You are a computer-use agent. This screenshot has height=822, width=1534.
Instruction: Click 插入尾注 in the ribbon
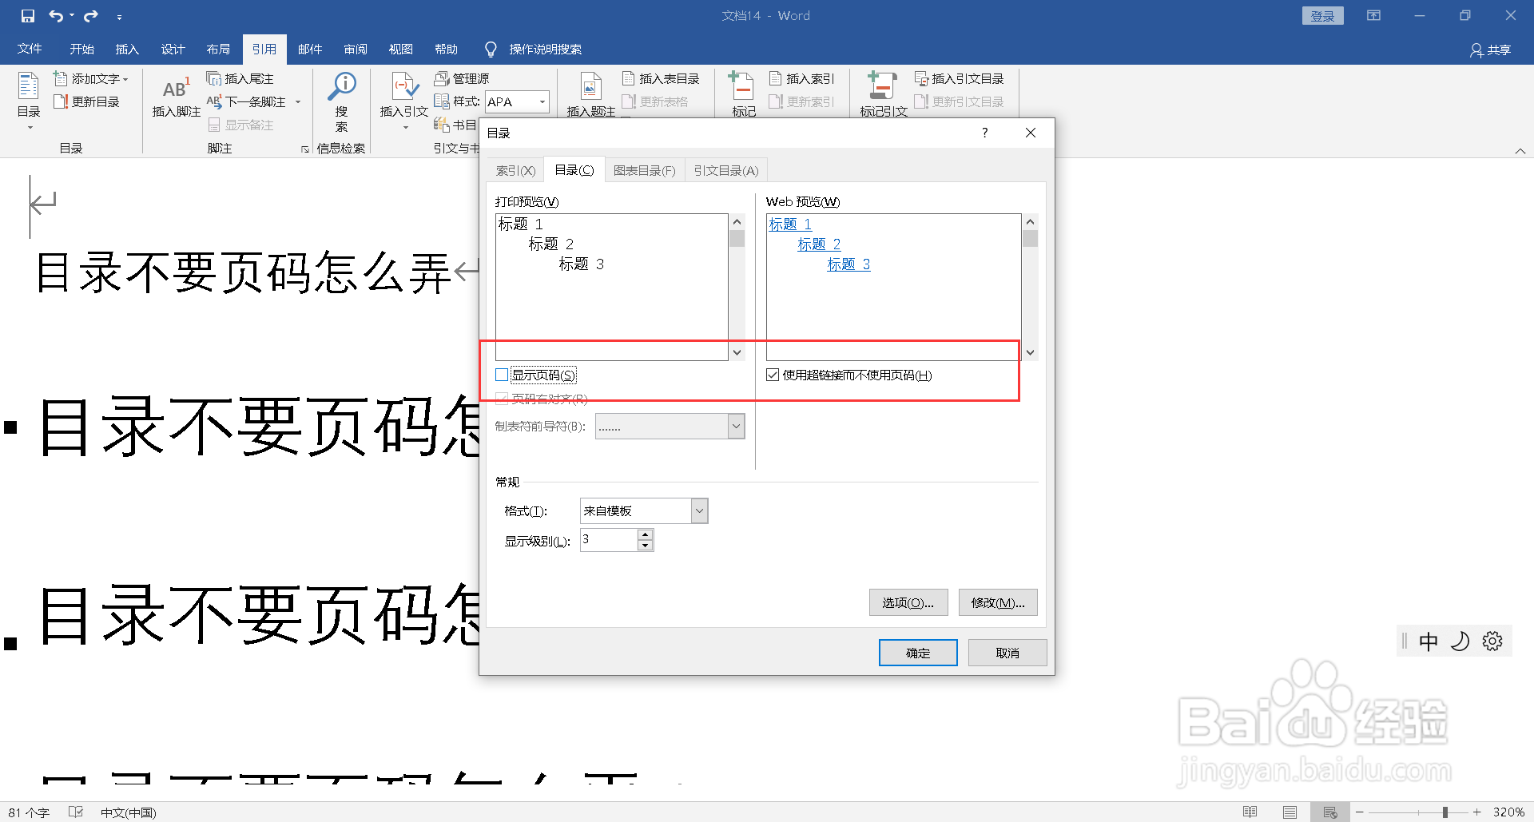(x=240, y=78)
